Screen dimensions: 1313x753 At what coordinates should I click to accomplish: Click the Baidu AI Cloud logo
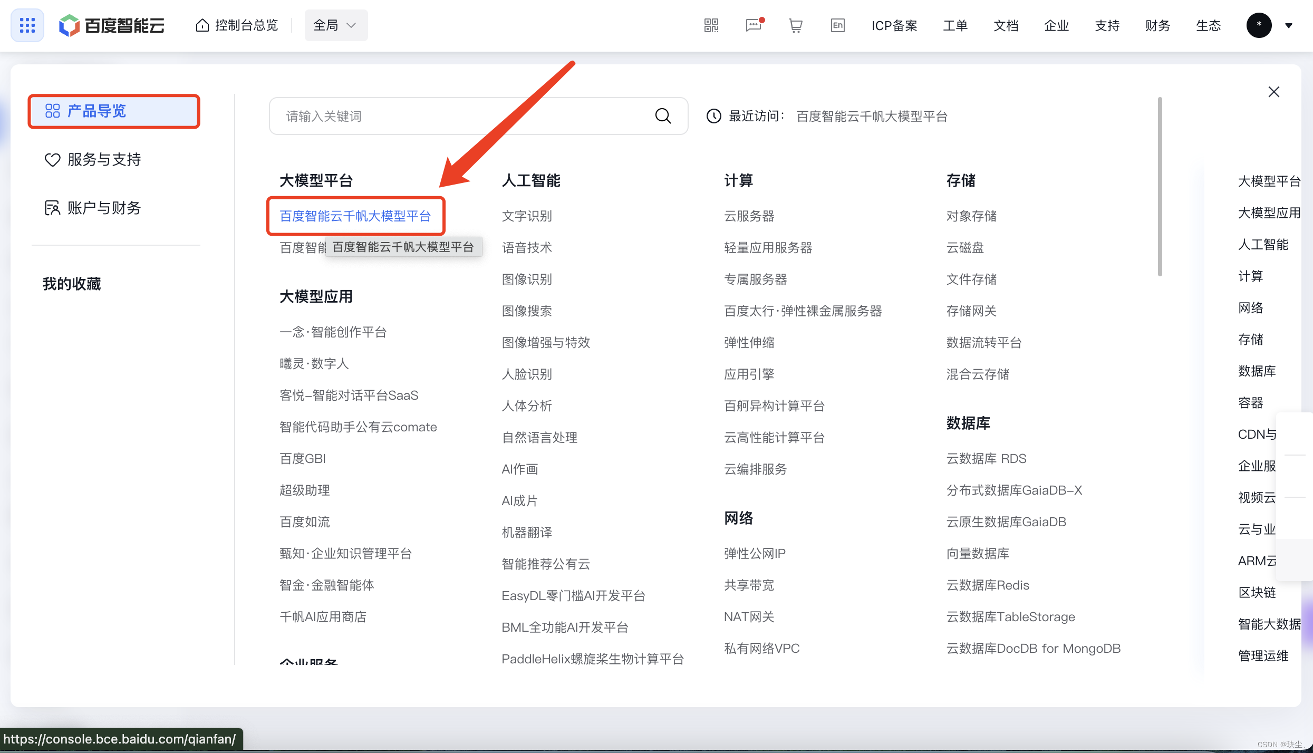click(x=112, y=25)
